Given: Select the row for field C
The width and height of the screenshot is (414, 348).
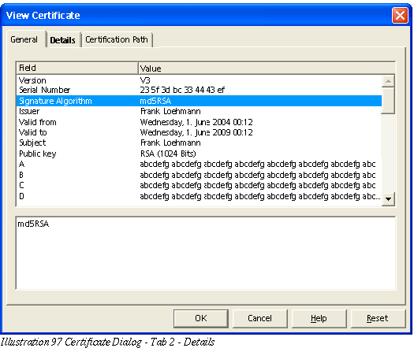Looking at the screenshot, I should tap(199, 185).
